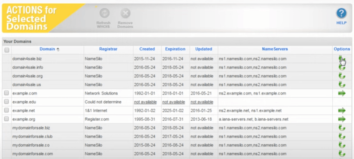Click green arrow for example.org
Image resolution: width=354 pixels, height=159 pixels.
(342, 119)
